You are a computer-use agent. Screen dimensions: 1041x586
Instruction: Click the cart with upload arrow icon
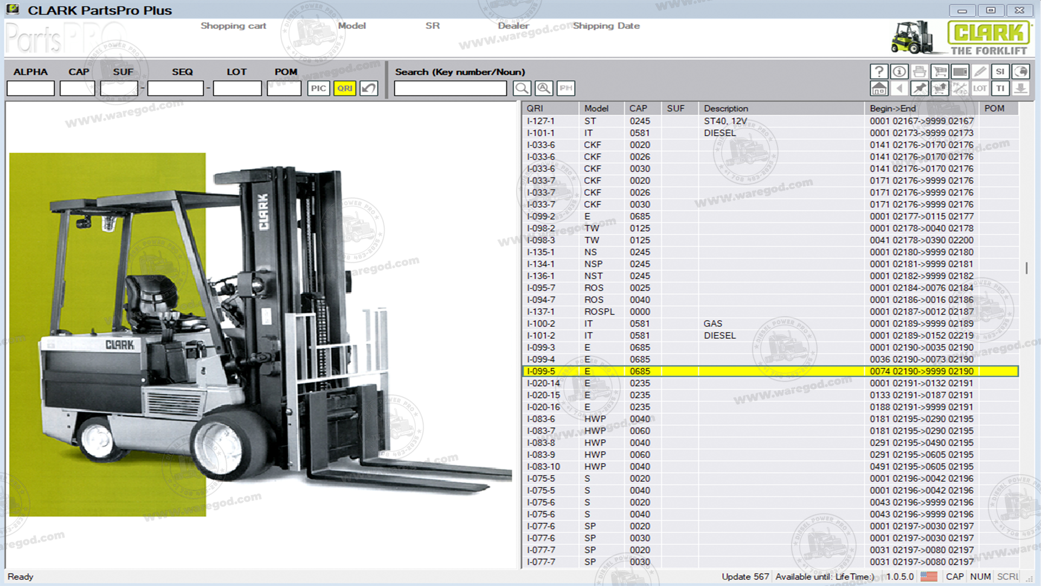point(940,88)
